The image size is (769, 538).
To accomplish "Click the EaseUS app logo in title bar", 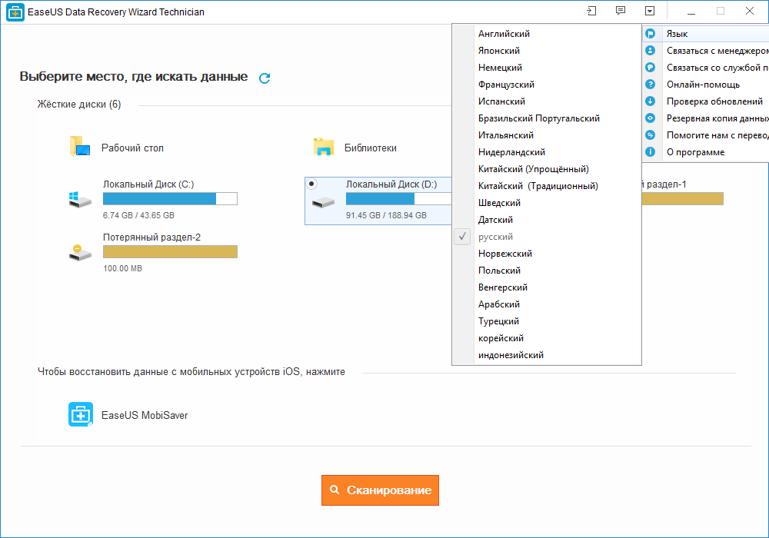I will pos(15,12).
